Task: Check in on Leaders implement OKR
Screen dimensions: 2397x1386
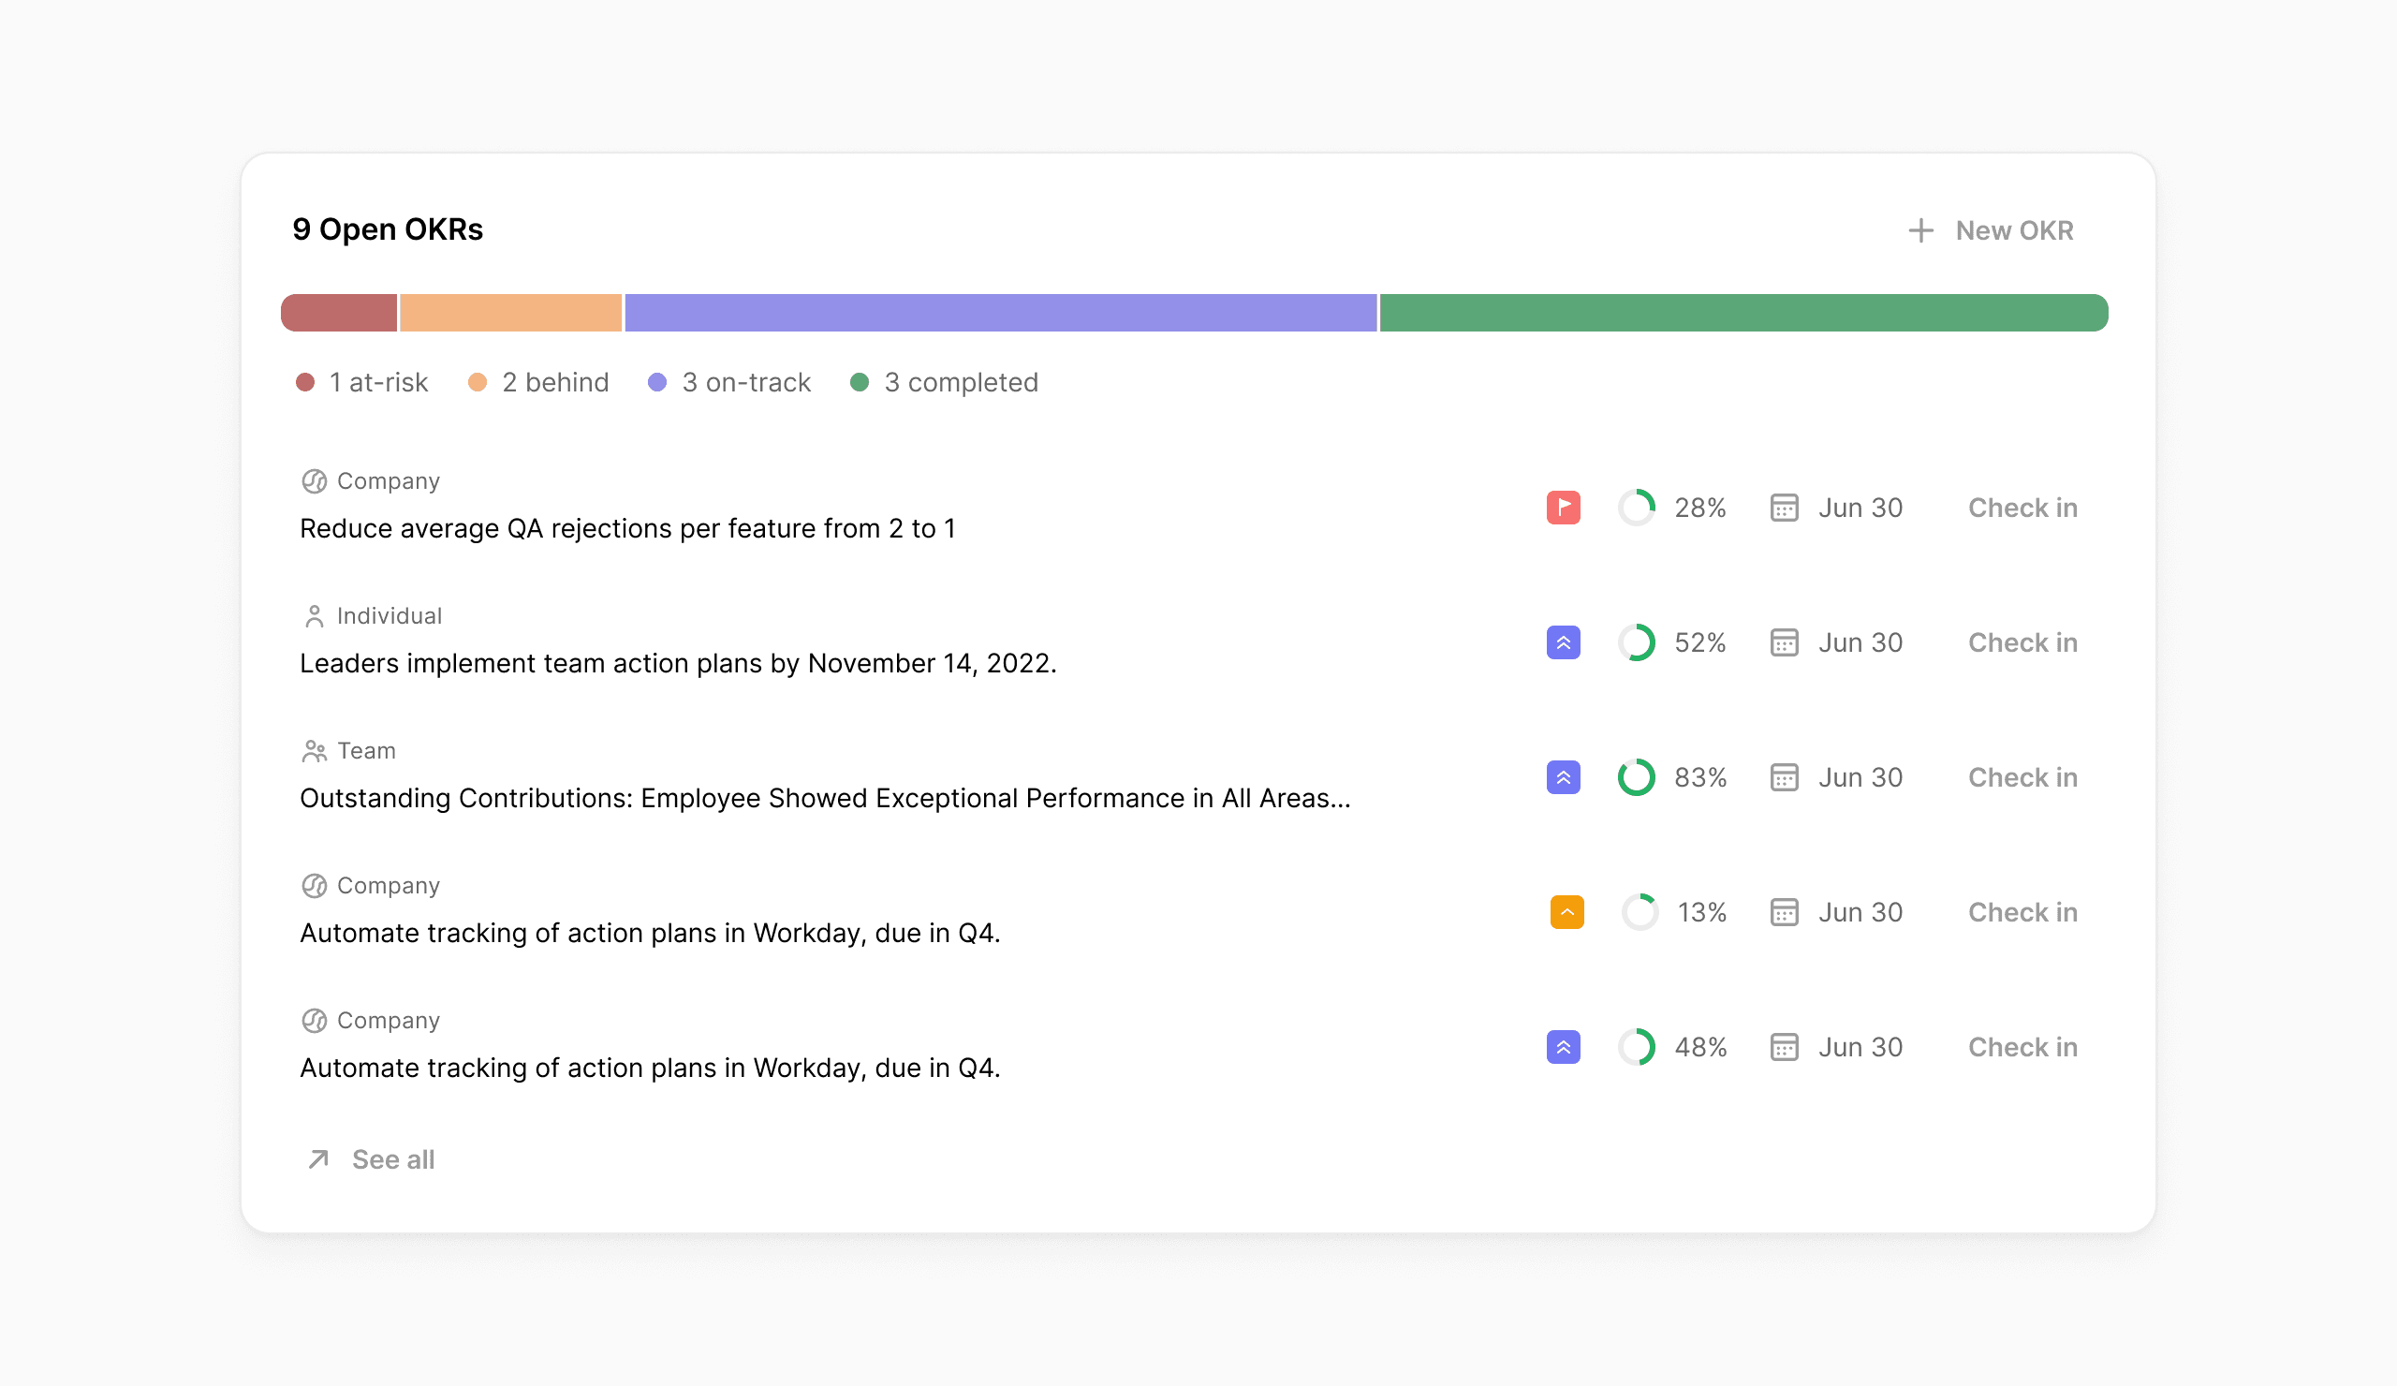Action: pyautogui.click(x=2022, y=643)
